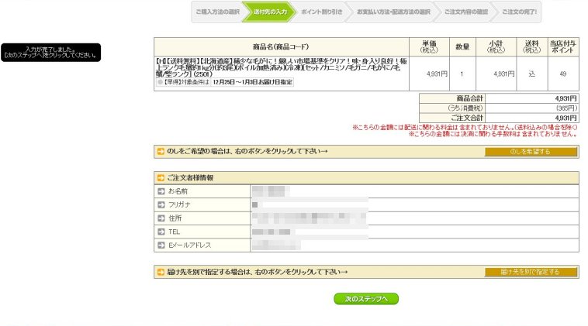Screen dimensions: 588x326
Task: Click the arrow icon next to Eメールアドレス
Action: tap(162, 245)
